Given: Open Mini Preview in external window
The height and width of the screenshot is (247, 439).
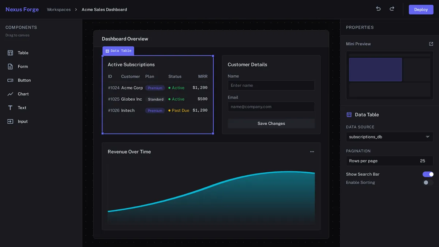Looking at the screenshot, I should 431,44.
